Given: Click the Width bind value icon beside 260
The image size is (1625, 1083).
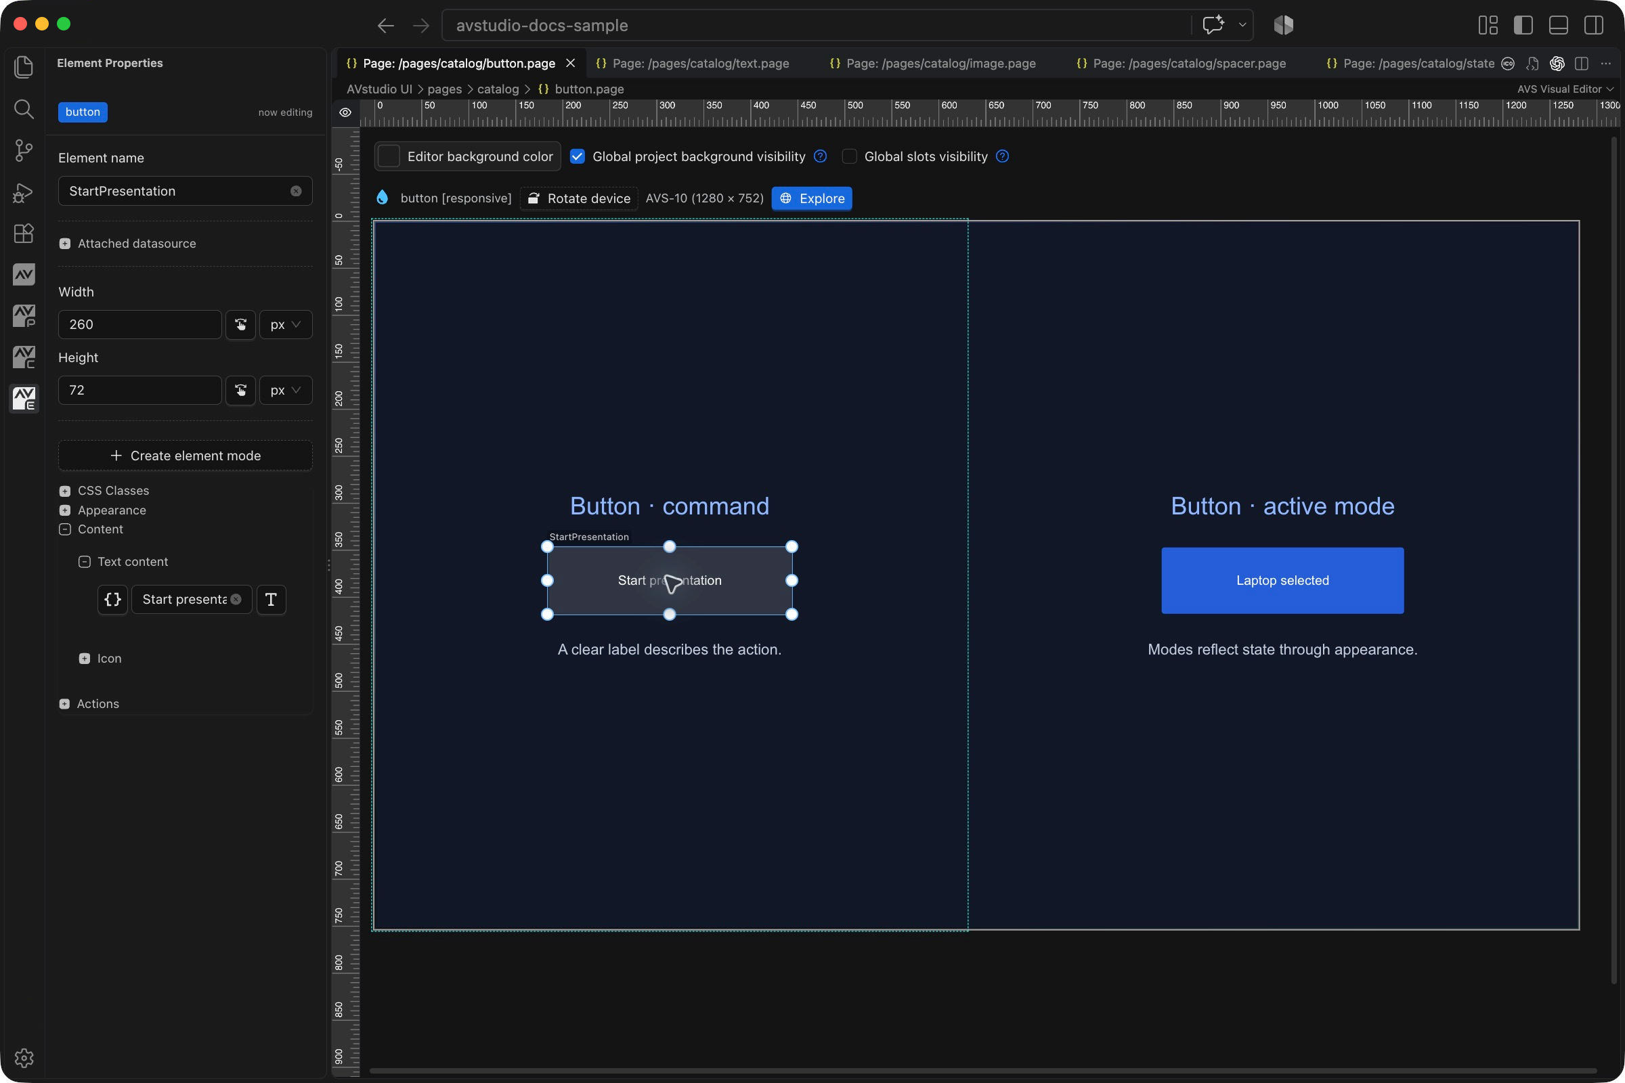Looking at the screenshot, I should point(240,325).
